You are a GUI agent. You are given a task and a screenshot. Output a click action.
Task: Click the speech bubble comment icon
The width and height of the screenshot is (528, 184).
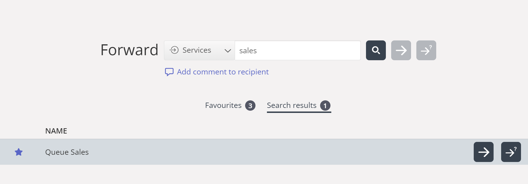coord(169,72)
